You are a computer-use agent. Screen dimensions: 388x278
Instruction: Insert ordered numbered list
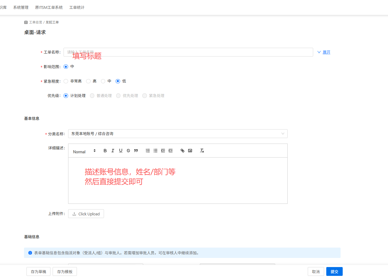click(148, 151)
